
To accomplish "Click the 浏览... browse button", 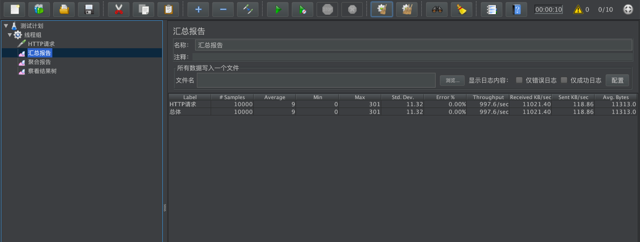I will point(452,80).
